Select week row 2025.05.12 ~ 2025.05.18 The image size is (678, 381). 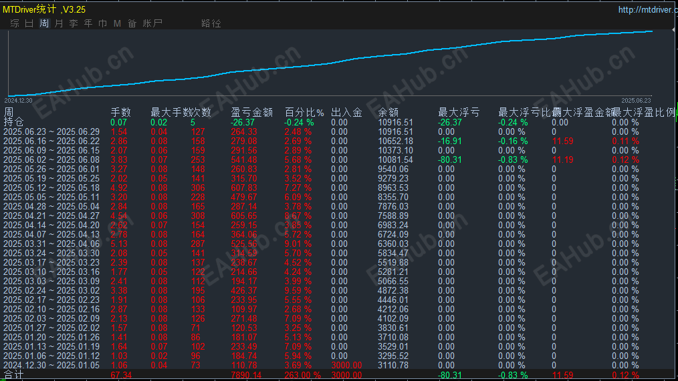(x=51, y=187)
